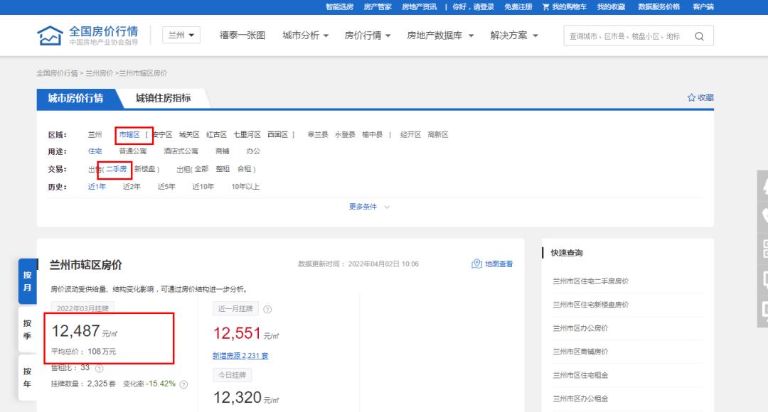Image resolution: width=768 pixels, height=412 pixels.
Task: Select the 近2年 history filter
Action: (x=132, y=187)
